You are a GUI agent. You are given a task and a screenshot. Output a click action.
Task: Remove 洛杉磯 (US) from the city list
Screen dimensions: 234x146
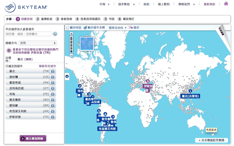point(53,77)
